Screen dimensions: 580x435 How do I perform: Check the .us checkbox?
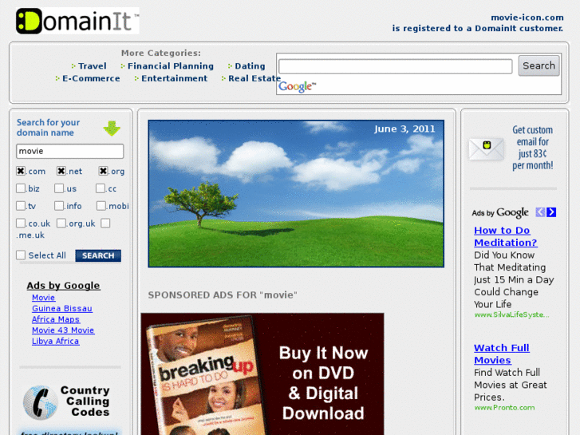click(59, 188)
